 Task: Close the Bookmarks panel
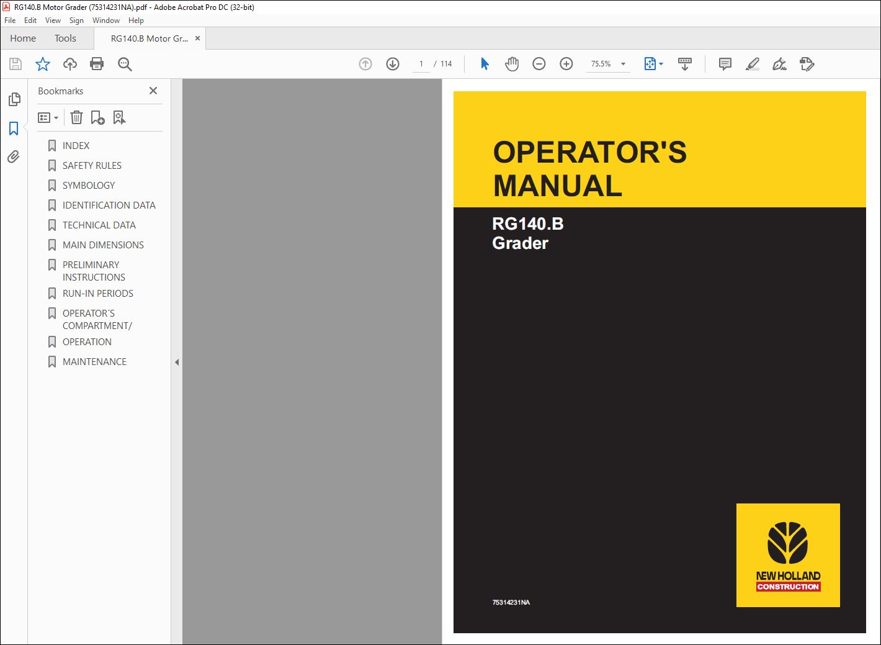(153, 91)
